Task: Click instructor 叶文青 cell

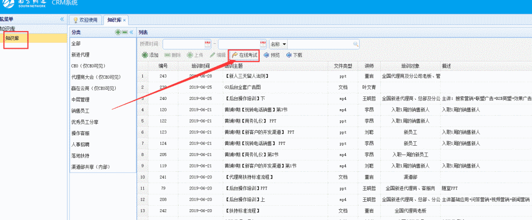Action: [x=369, y=88]
